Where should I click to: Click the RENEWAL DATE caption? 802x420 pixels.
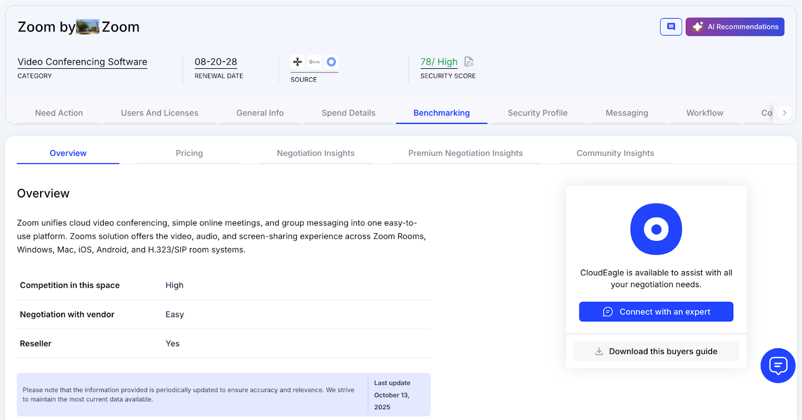[x=219, y=76]
